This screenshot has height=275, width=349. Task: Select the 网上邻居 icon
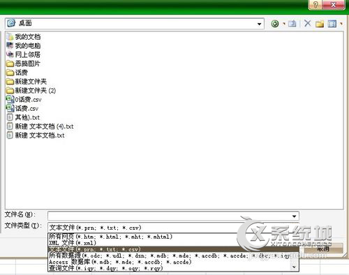pyautogui.click(x=10, y=54)
